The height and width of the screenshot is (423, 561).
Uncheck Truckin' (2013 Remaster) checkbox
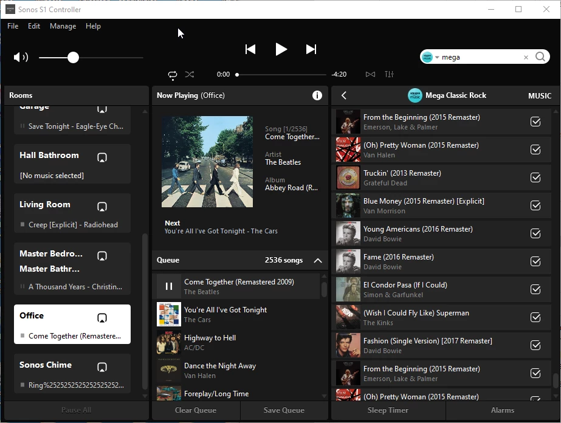pos(535,177)
